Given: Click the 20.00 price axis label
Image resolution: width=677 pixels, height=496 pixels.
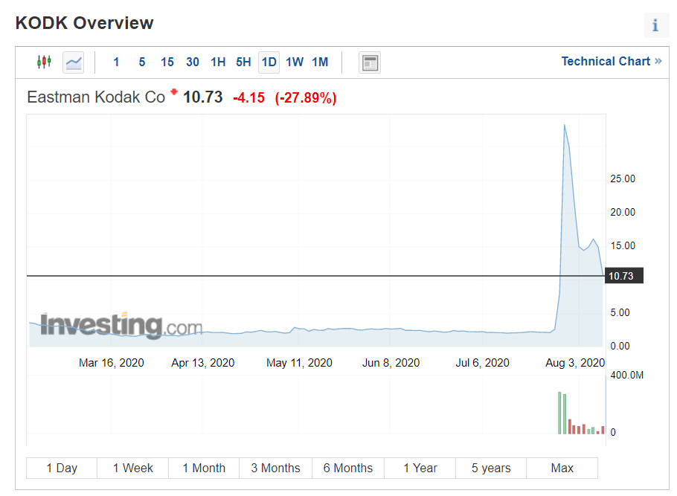Looking at the screenshot, I should click(623, 213).
